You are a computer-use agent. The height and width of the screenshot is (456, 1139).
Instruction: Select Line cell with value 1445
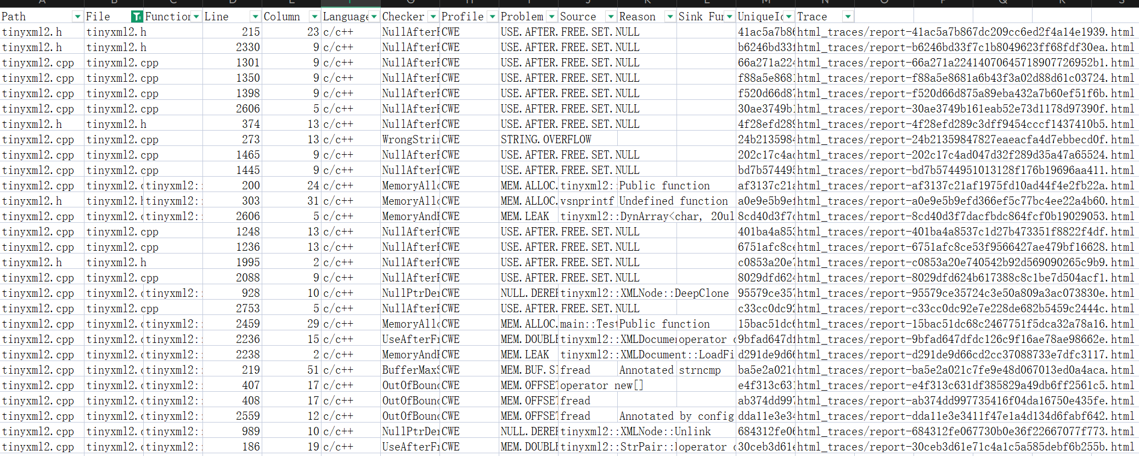(x=232, y=171)
